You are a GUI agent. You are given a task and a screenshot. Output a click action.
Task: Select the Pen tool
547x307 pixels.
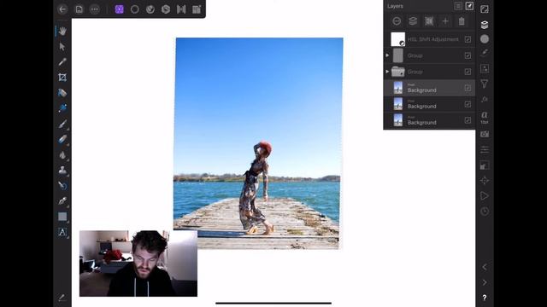click(62, 201)
